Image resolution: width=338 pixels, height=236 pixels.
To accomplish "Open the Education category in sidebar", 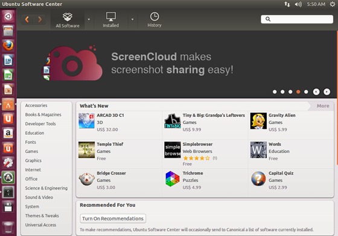I will (x=34, y=133).
